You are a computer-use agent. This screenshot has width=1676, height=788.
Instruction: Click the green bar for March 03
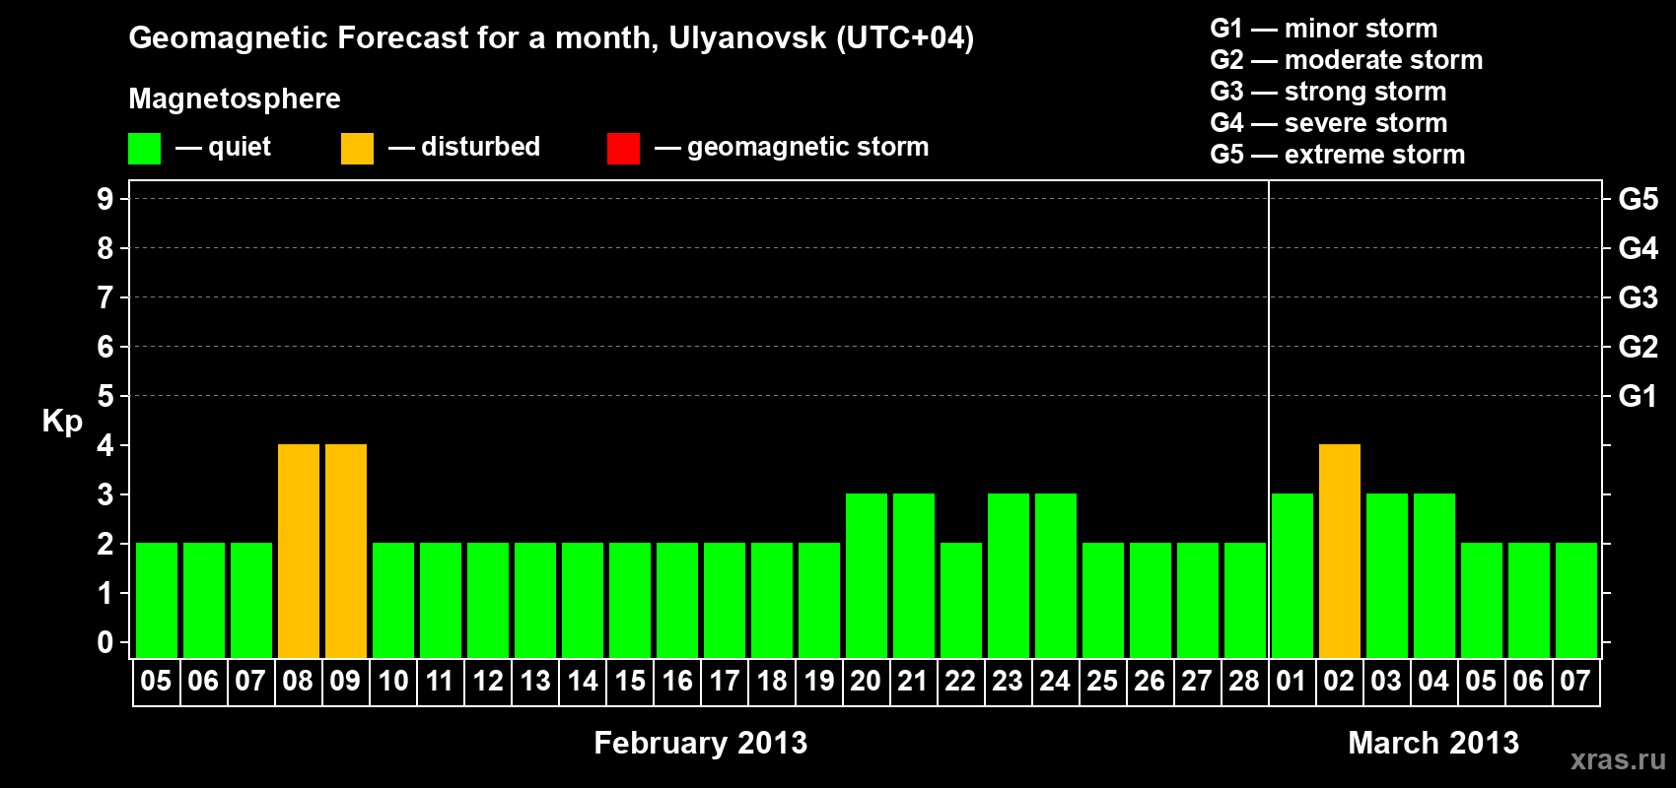pos(1387,575)
